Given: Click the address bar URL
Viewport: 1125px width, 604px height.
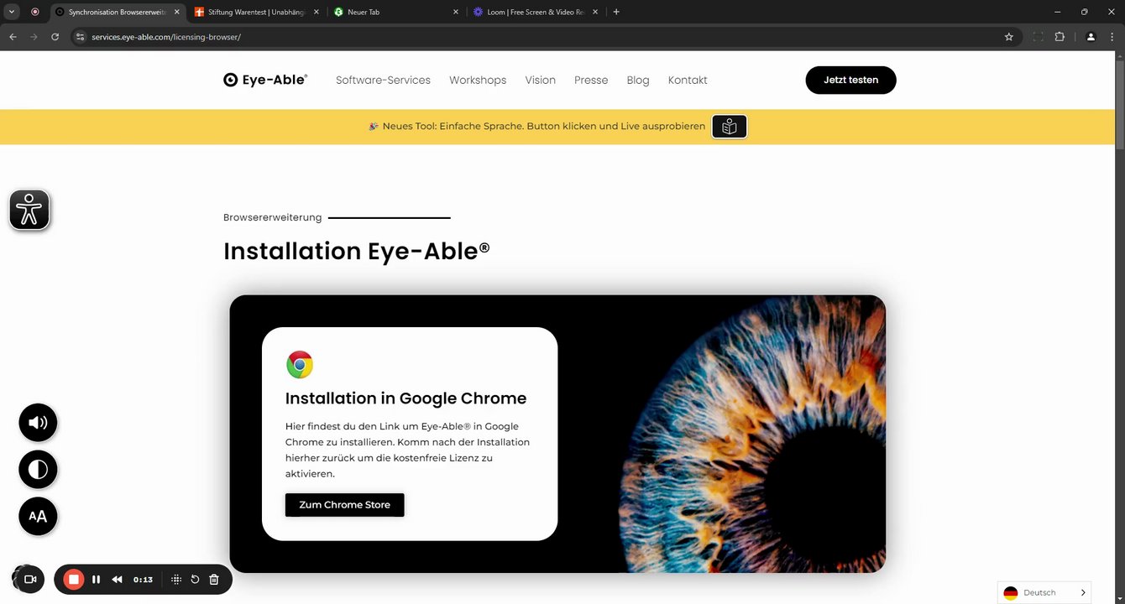Looking at the screenshot, I should [x=166, y=37].
